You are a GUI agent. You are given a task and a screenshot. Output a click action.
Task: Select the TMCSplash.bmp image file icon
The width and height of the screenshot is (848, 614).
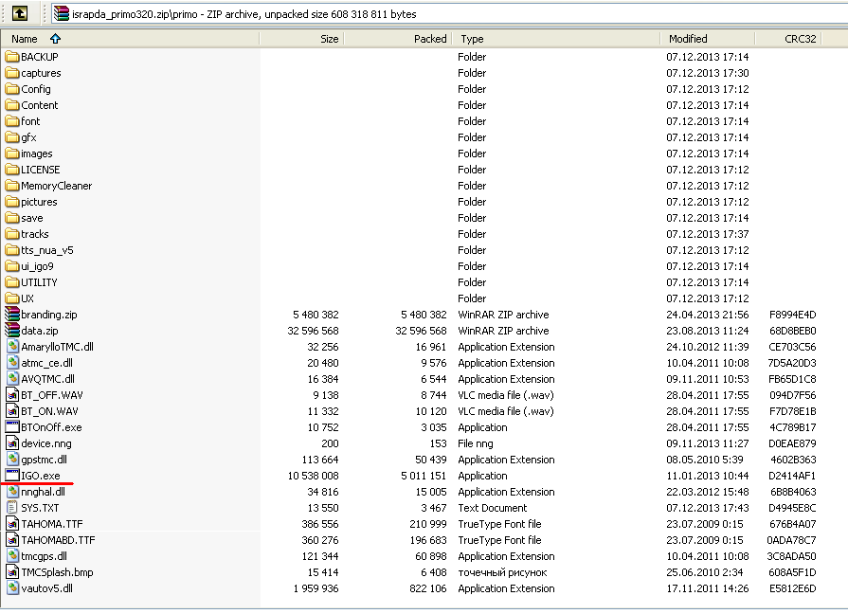[12, 572]
